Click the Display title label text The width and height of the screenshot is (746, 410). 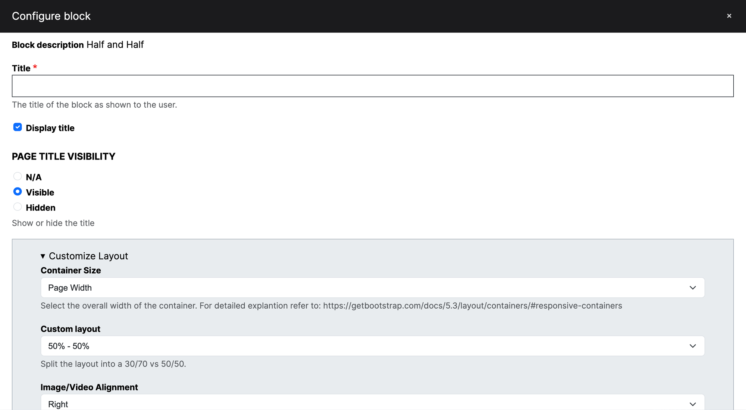click(x=50, y=128)
